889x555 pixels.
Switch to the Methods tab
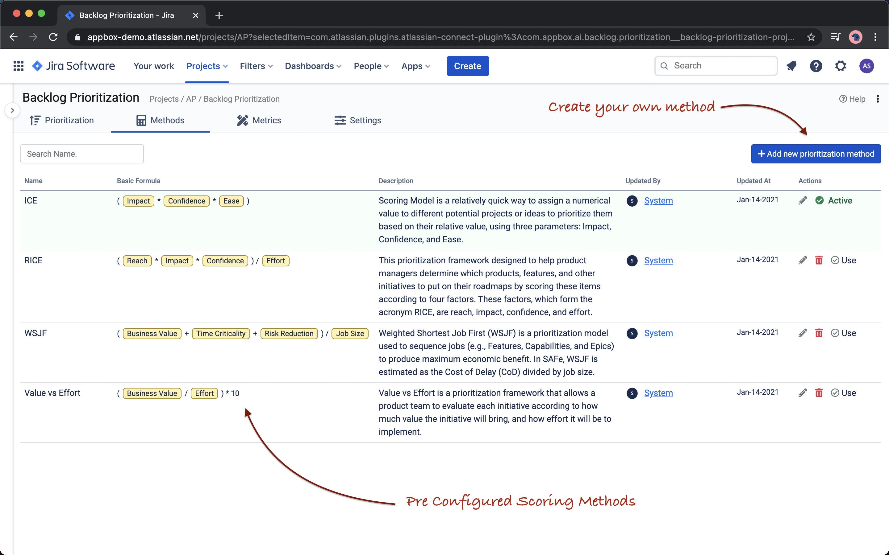pyautogui.click(x=160, y=120)
